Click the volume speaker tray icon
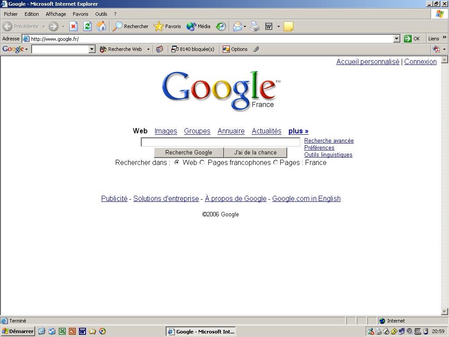 [x=410, y=332]
